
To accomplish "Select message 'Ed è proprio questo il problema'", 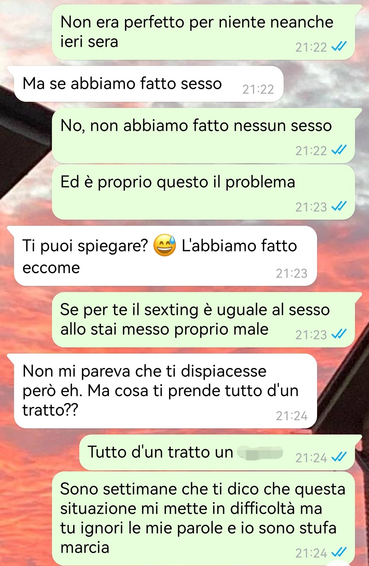I will [x=203, y=192].
